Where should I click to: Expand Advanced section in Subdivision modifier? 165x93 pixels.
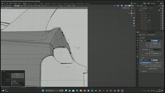point(144,71)
